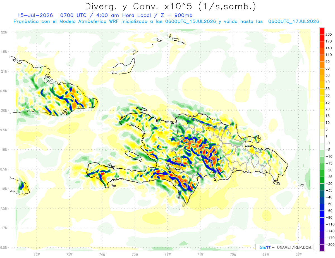Click the '72W' longitude label
This screenshot has width=335, height=258.
coord(167,254)
